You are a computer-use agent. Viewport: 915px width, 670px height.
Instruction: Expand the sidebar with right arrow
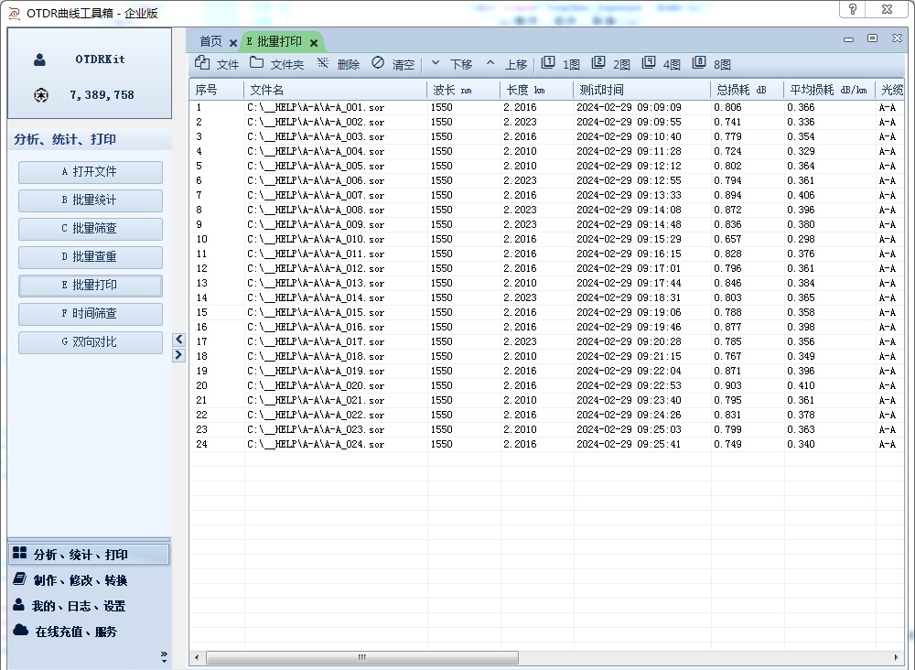[179, 355]
